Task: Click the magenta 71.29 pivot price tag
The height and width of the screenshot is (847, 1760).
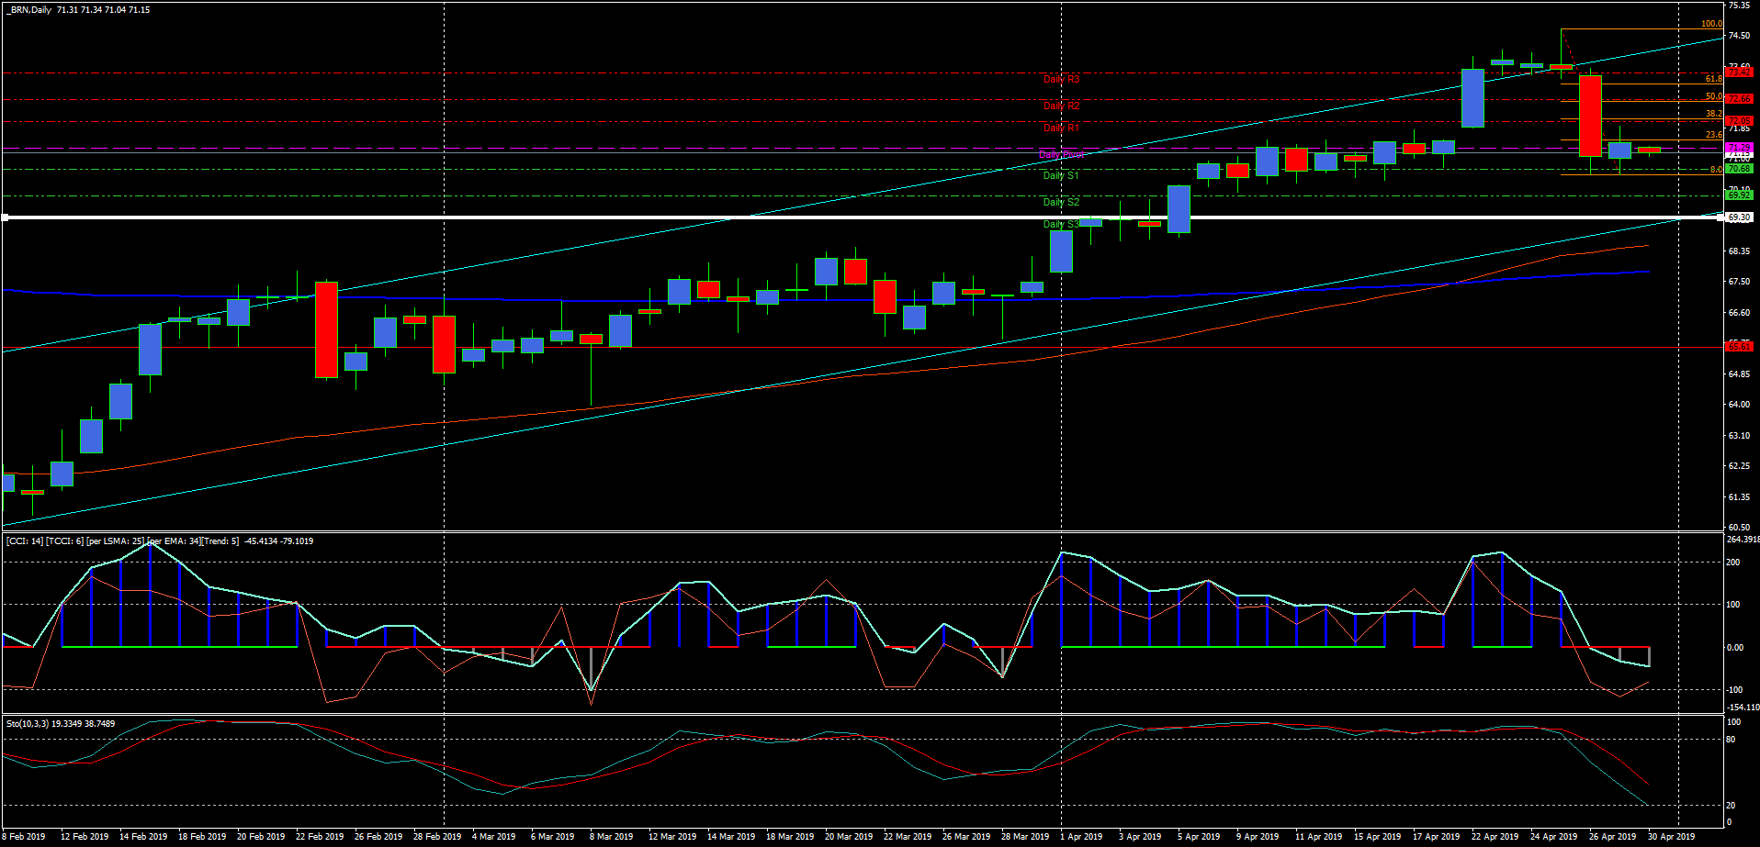Action: click(1739, 148)
